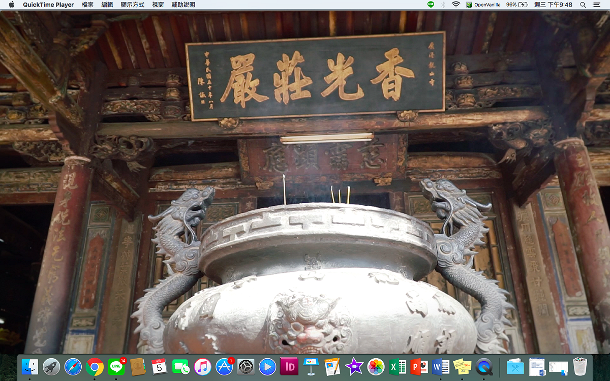Open the Wi-Fi status menu

point(455,5)
